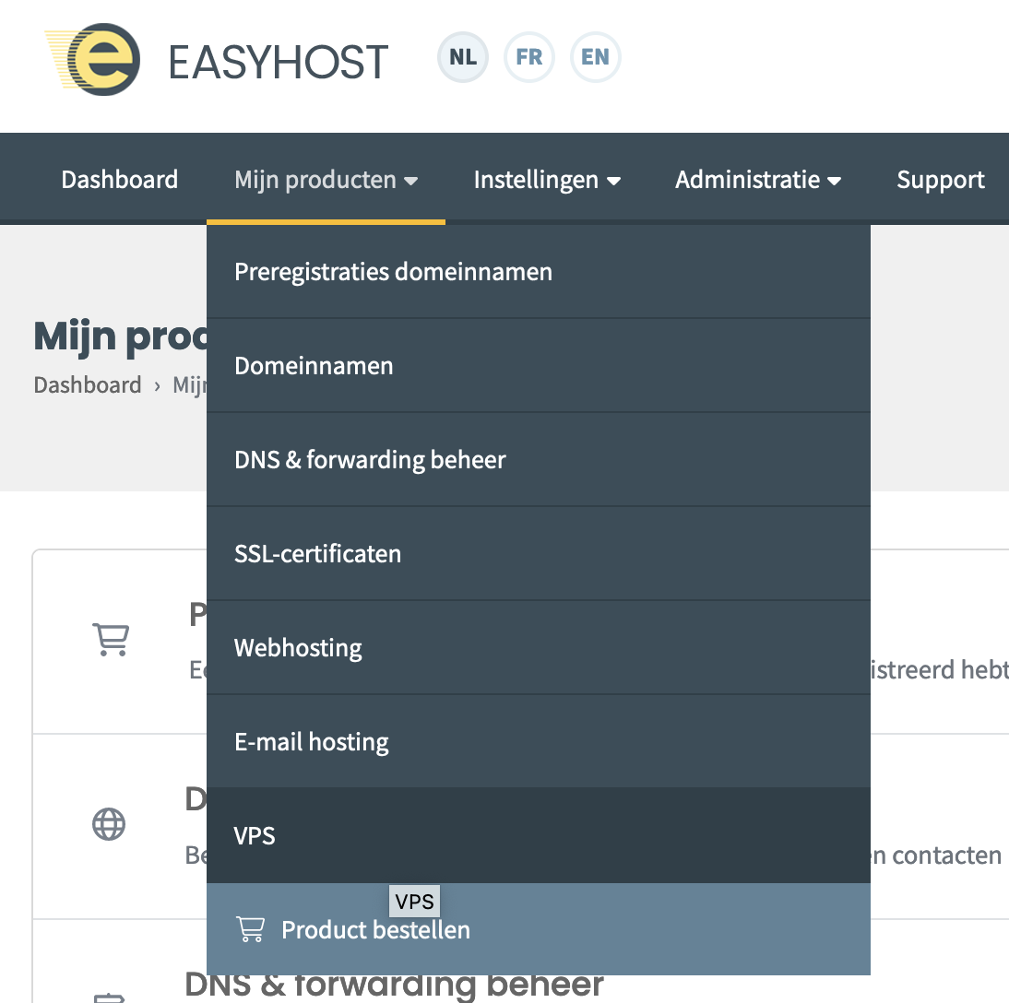Collapse the Mijn producten dropdown

click(326, 180)
